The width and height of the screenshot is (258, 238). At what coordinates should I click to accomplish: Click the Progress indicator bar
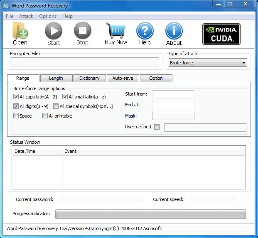(x=150, y=214)
